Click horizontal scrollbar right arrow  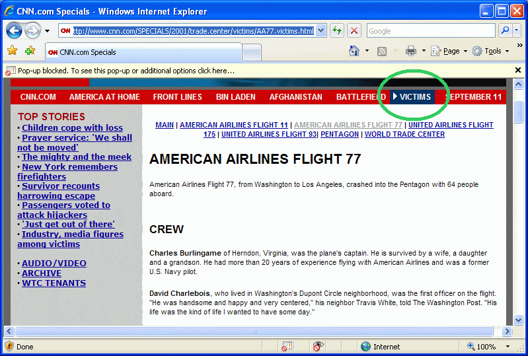pos(507,331)
